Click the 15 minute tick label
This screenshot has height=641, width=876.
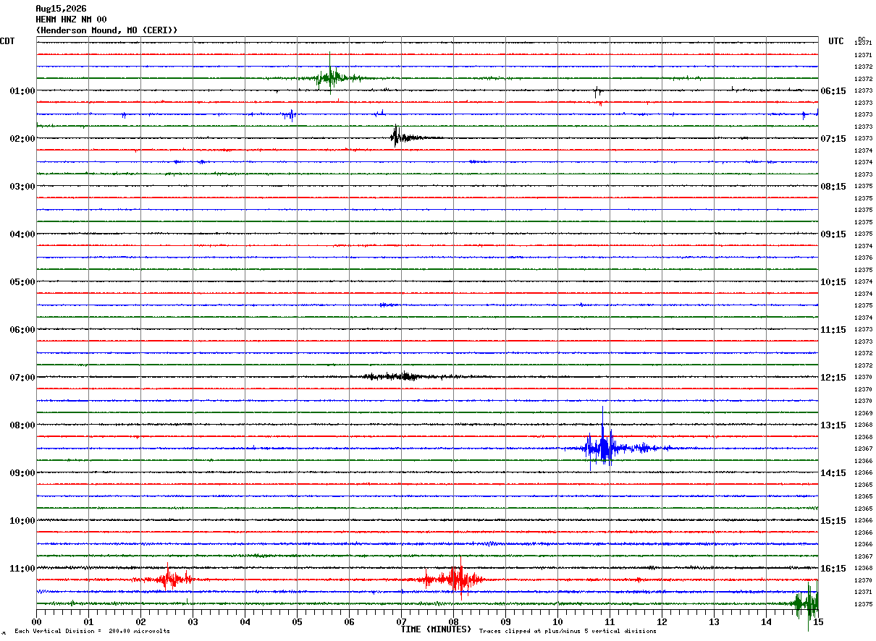818,621
